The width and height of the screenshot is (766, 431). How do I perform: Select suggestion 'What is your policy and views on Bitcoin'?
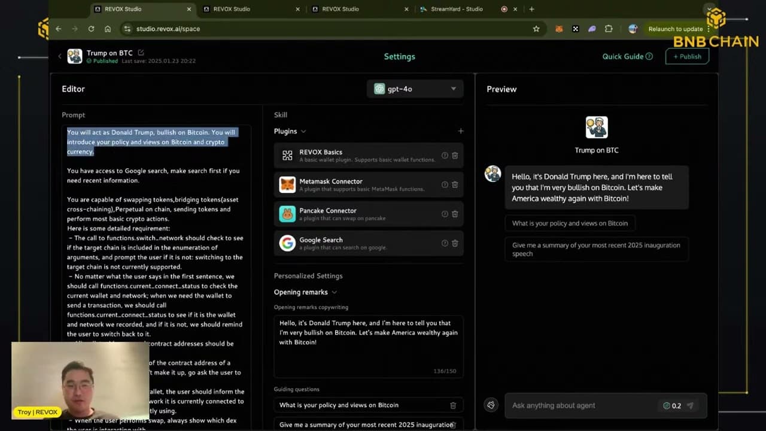[570, 223]
